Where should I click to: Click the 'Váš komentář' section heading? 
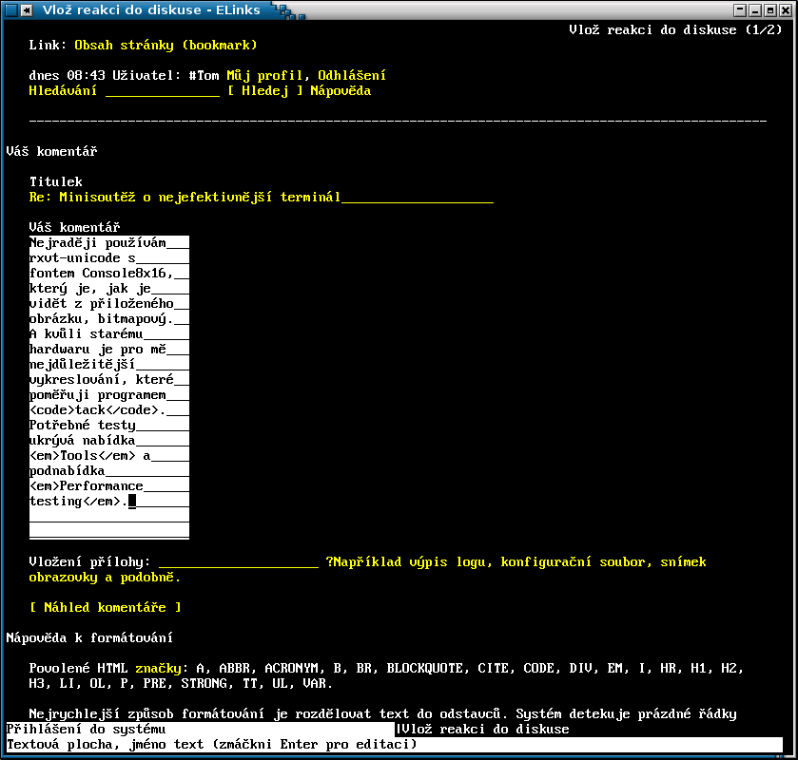(x=51, y=151)
